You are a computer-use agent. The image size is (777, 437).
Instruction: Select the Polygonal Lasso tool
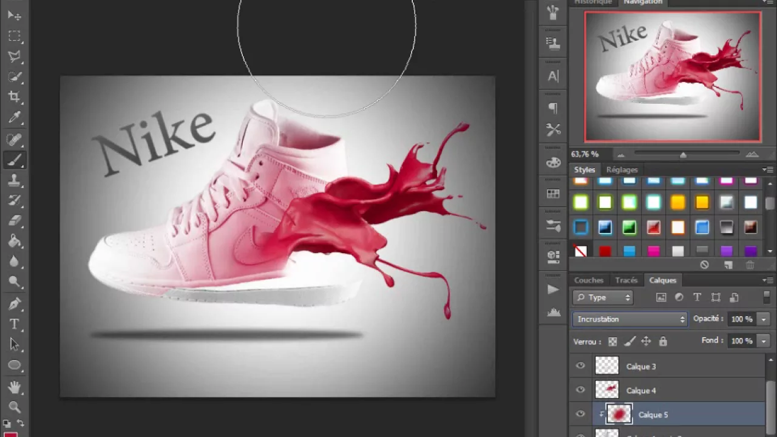coord(15,56)
